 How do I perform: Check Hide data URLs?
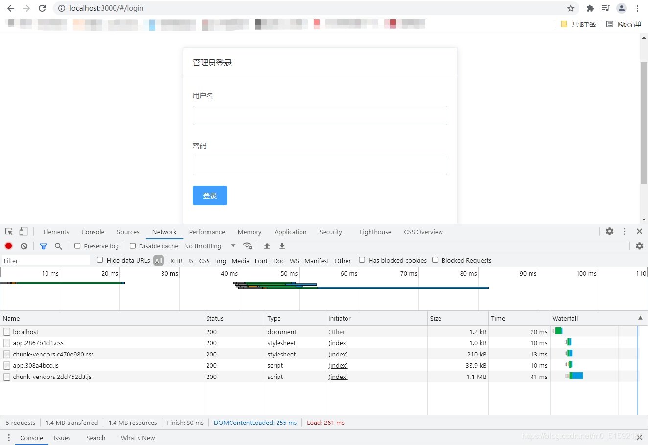click(x=100, y=260)
